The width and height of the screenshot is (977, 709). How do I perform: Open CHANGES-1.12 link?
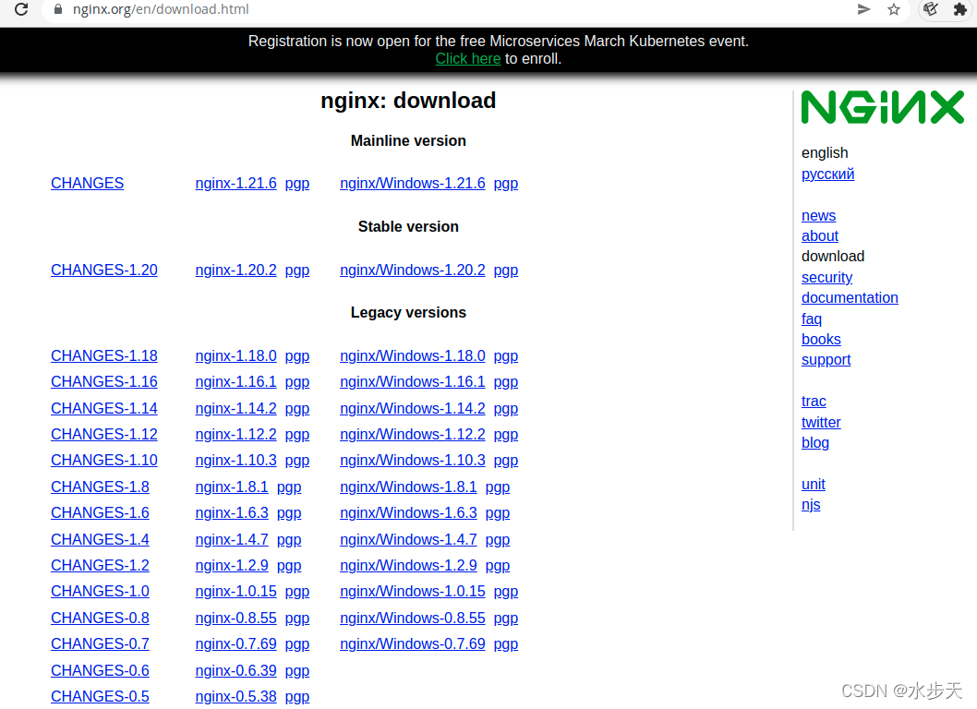(104, 434)
